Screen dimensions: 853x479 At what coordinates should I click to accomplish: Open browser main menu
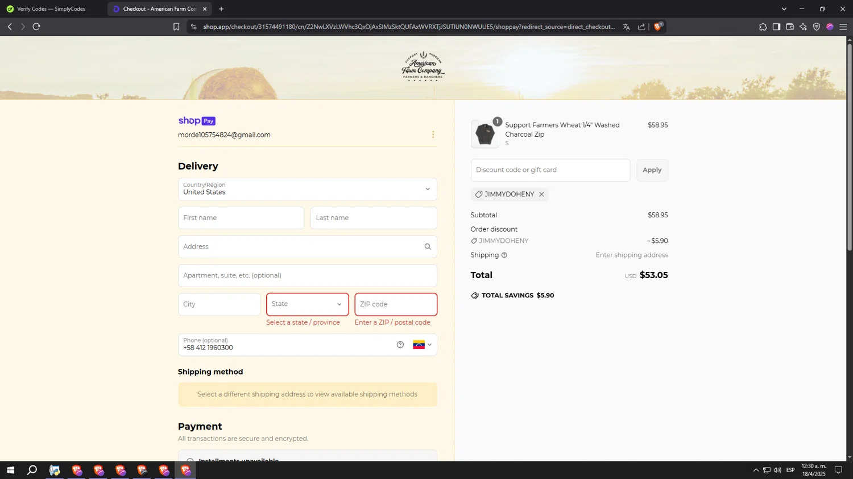point(843,27)
